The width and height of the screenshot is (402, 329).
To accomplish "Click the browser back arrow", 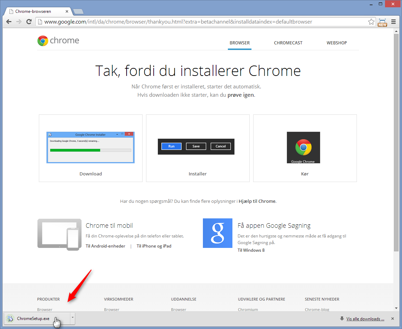I will click(x=9, y=22).
